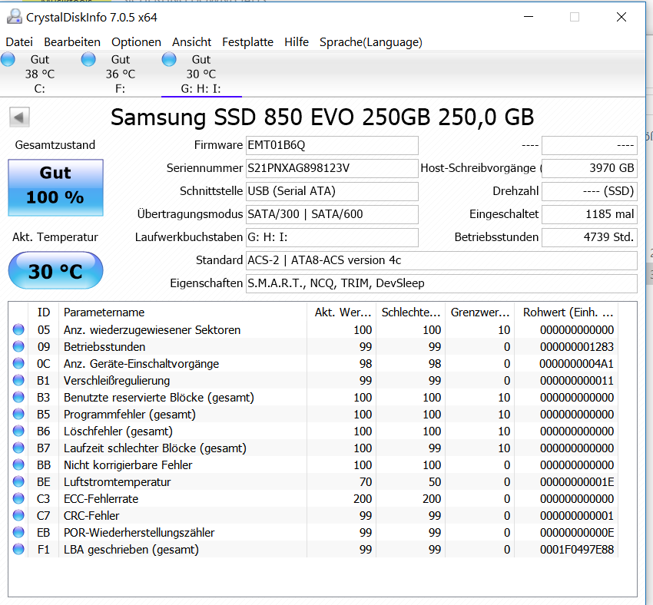Click the Schnittstelle field USB (Serial ATA)
653x605 pixels.
[332, 191]
